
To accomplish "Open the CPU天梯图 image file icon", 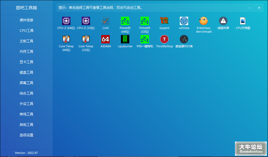I will pos(243,21).
